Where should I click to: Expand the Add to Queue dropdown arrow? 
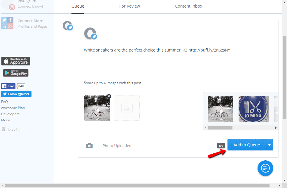click(x=269, y=145)
